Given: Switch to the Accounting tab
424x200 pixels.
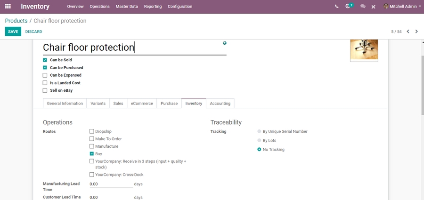Looking at the screenshot, I should (x=220, y=104).
